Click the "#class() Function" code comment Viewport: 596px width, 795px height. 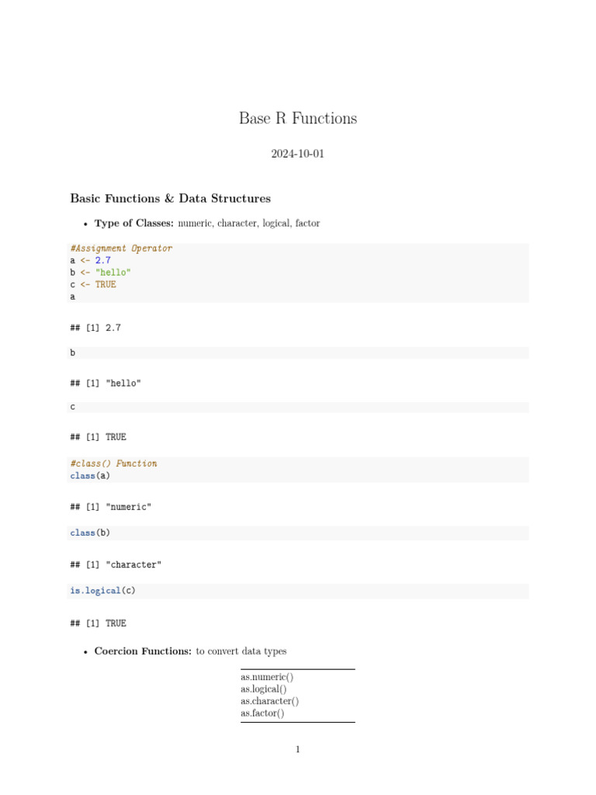[113, 463]
